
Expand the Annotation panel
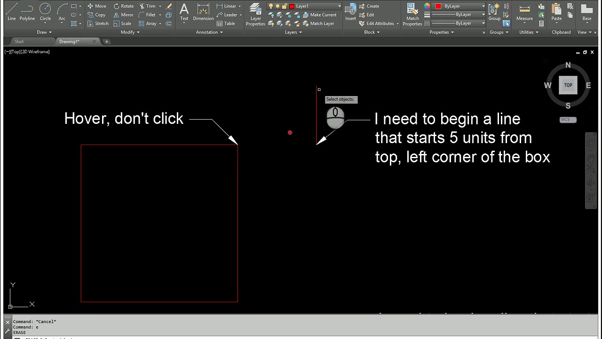point(209,32)
